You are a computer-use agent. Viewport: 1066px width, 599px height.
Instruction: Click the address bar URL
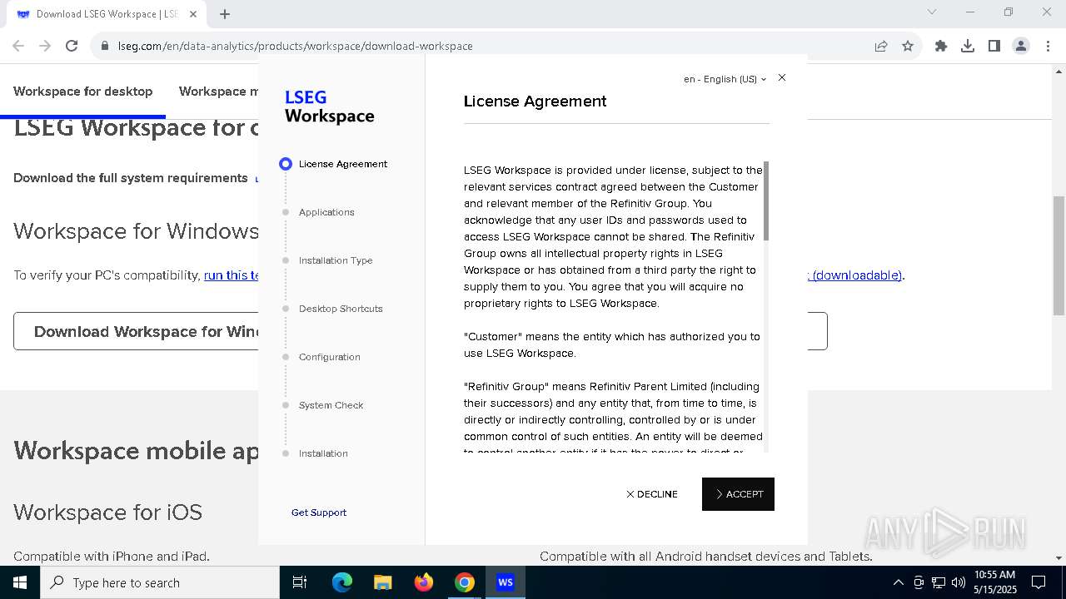click(x=295, y=47)
